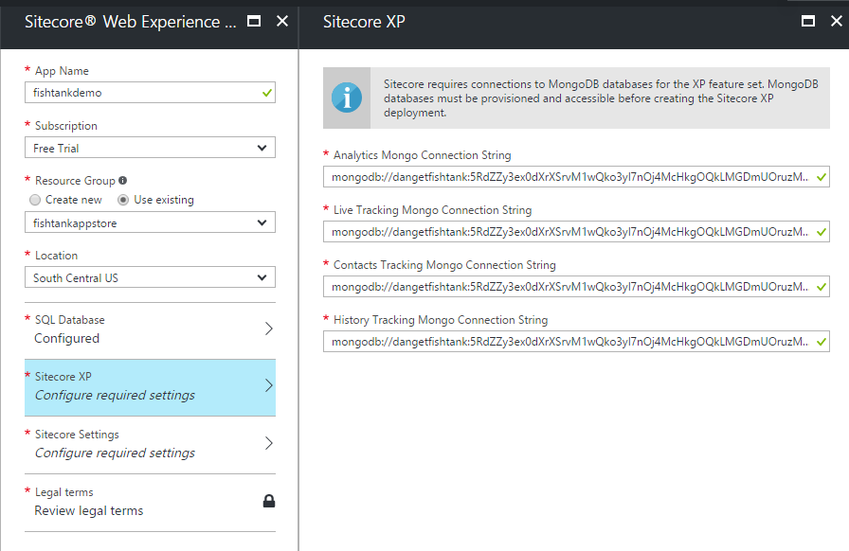Open the Subscription dropdown showing Free Trial

[150, 148]
